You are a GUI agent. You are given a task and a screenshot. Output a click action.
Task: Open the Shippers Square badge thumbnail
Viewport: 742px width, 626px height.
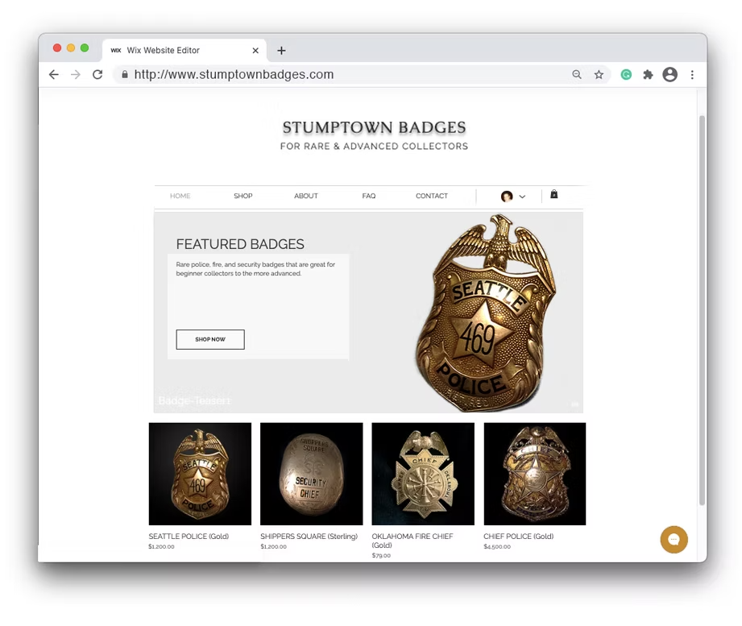pos(311,474)
